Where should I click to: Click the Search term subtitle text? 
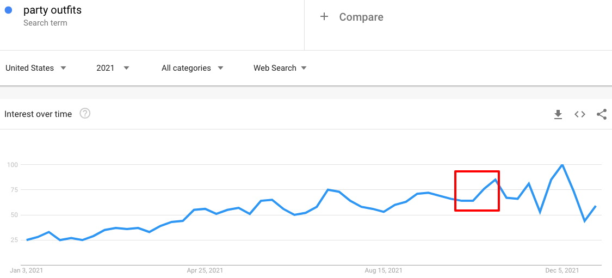(45, 23)
